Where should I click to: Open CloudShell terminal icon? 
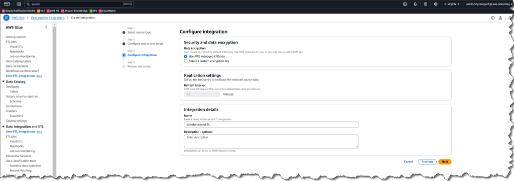pos(405,4)
